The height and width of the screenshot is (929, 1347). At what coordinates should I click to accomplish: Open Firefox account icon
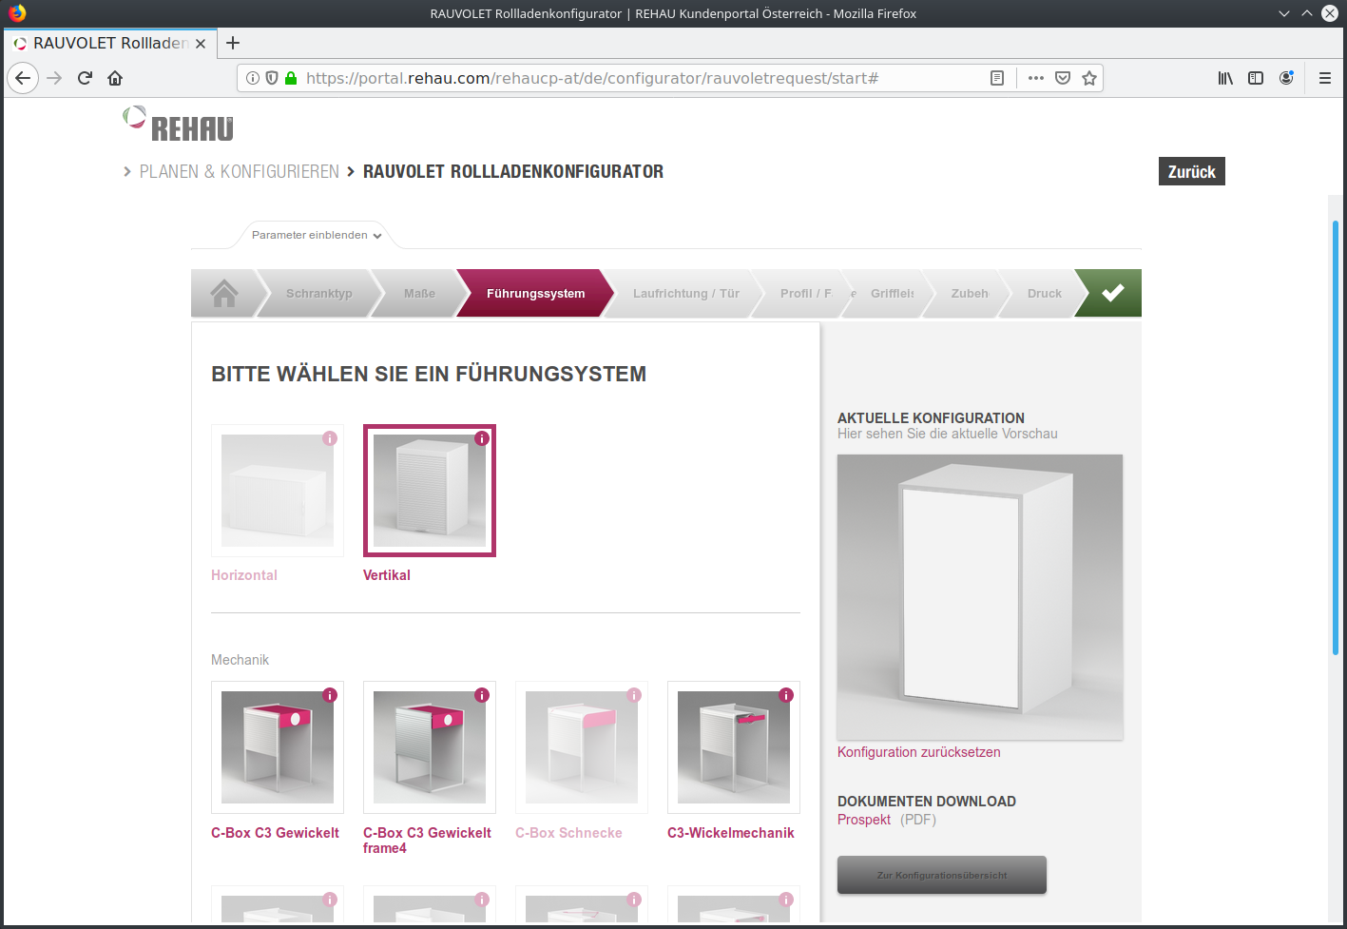click(x=1286, y=78)
